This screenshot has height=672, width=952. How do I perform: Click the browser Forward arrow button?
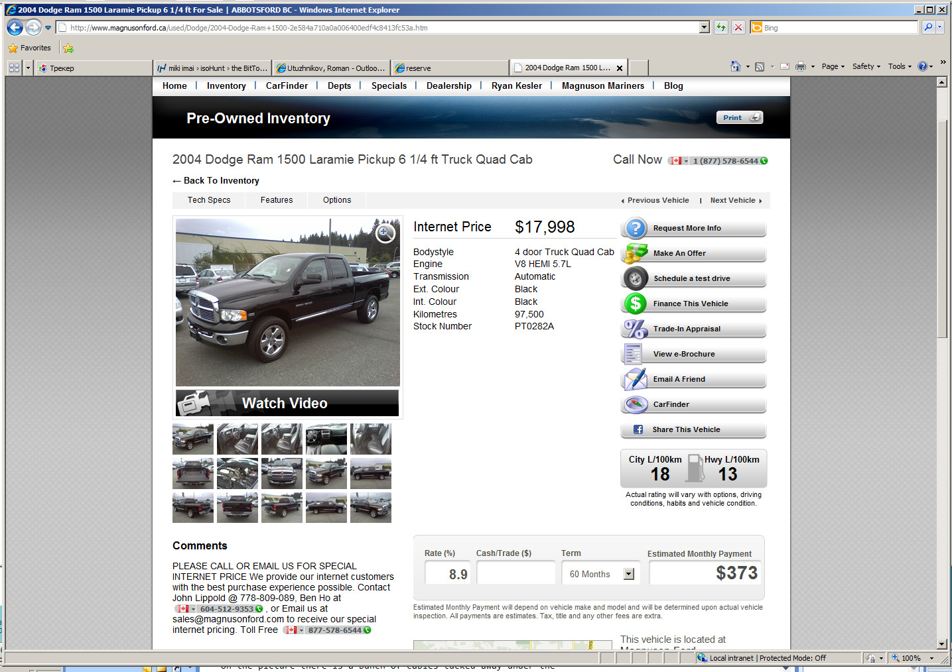click(x=33, y=27)
